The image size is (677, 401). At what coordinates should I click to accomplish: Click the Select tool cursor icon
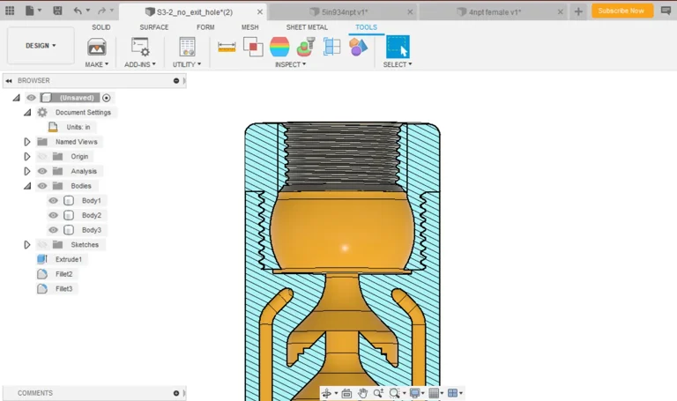pyautogui.click(x=398, y=47)
